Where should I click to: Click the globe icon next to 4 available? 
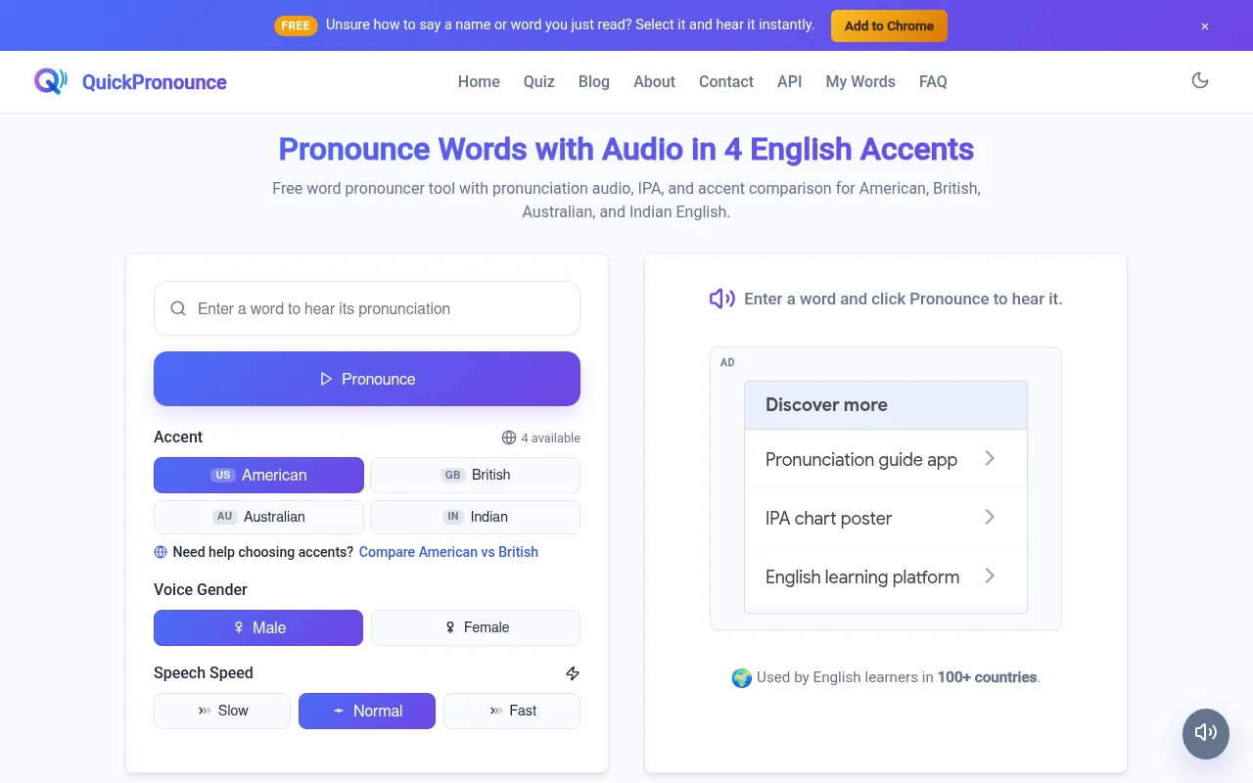click(509, 438)
